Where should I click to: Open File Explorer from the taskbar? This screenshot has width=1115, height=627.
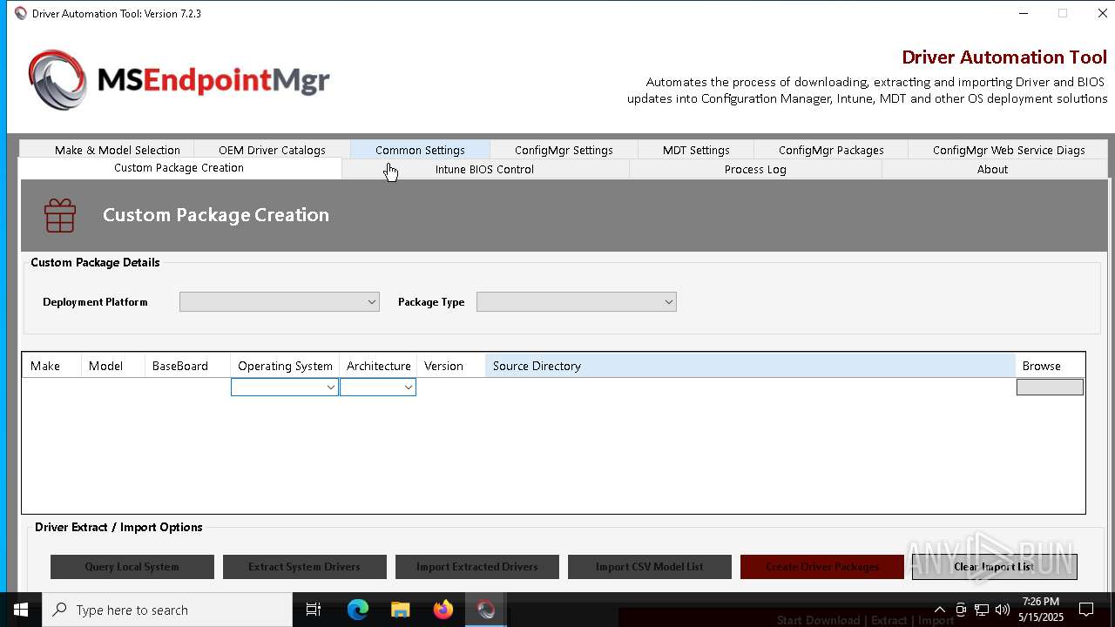click(401, 610)
